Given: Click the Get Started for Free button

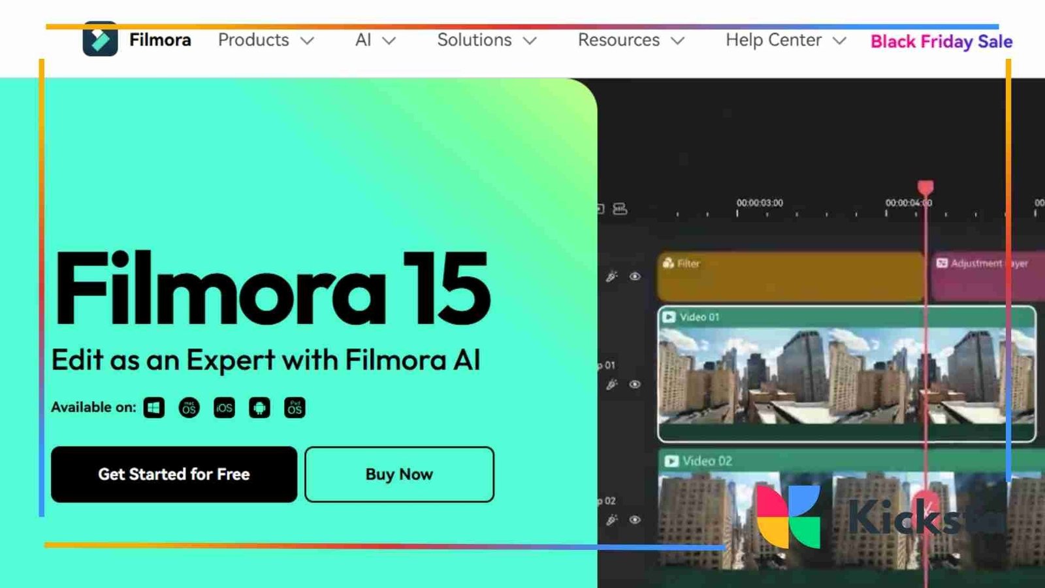Looking at the screenshot, I should coord(174,474).
